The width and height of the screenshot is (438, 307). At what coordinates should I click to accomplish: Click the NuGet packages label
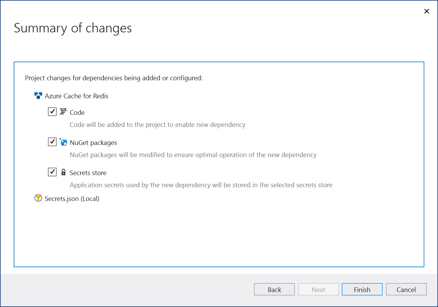point(93,142)
